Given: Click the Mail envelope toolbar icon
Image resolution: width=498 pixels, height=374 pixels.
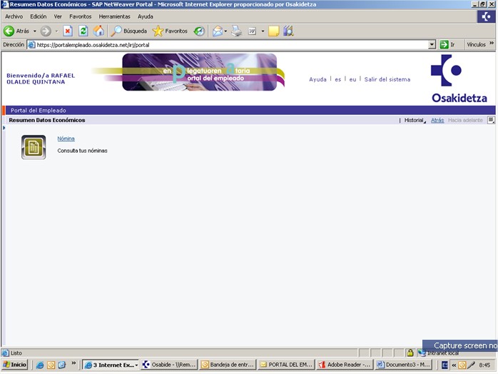Looking at the screenshot, I should pyautogui.click(x=218, y=31).
